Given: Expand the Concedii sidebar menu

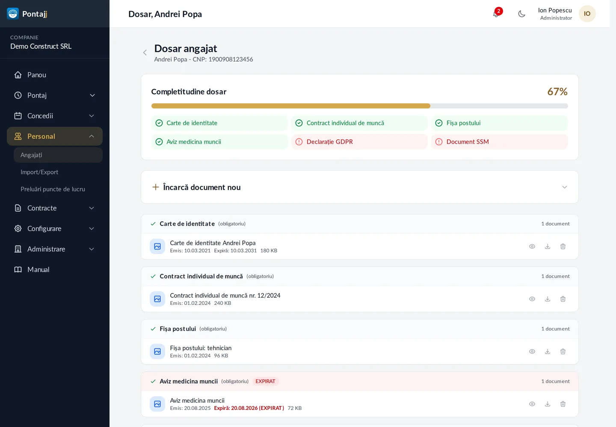Looking at the screenshot, I should click(55, 116).
